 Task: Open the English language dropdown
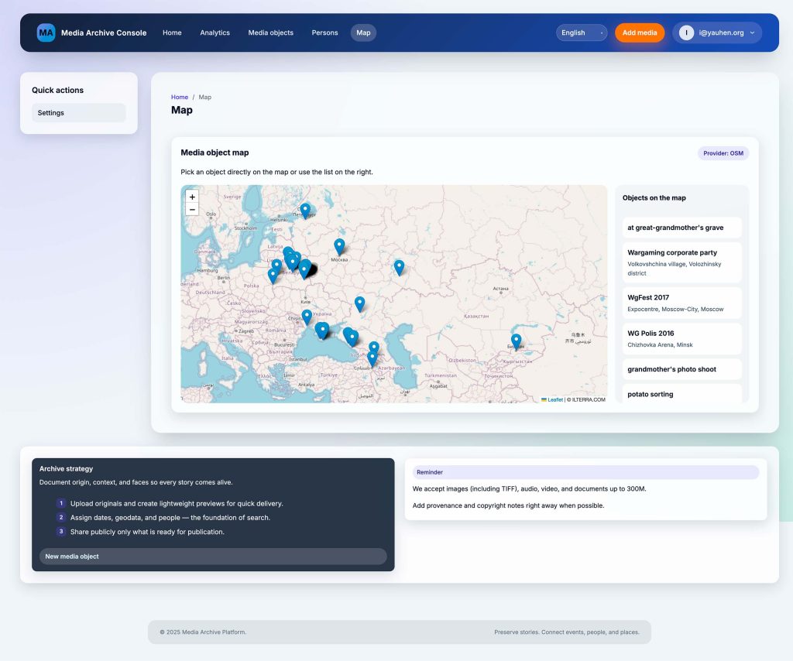(x=582, y=33)
